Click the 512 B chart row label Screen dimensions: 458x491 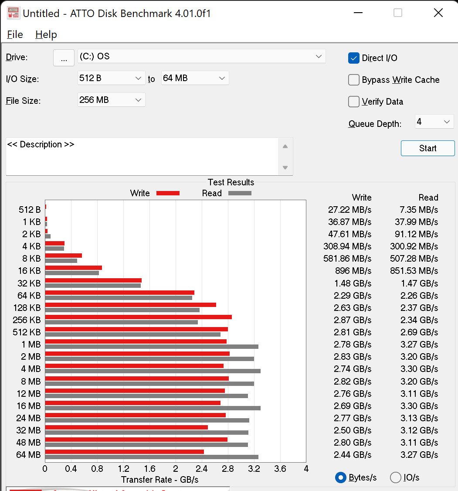(x=30, y=209)
